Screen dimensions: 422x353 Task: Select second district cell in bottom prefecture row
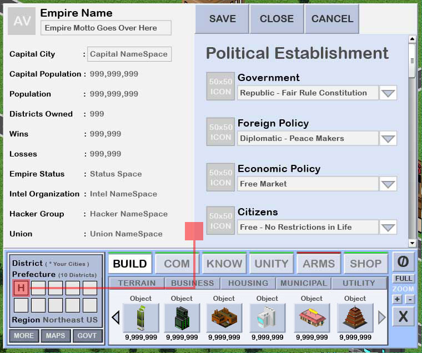(38, 305)
